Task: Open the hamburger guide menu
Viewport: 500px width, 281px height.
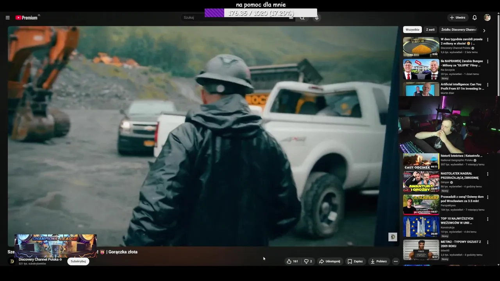Action: point(7,18)
